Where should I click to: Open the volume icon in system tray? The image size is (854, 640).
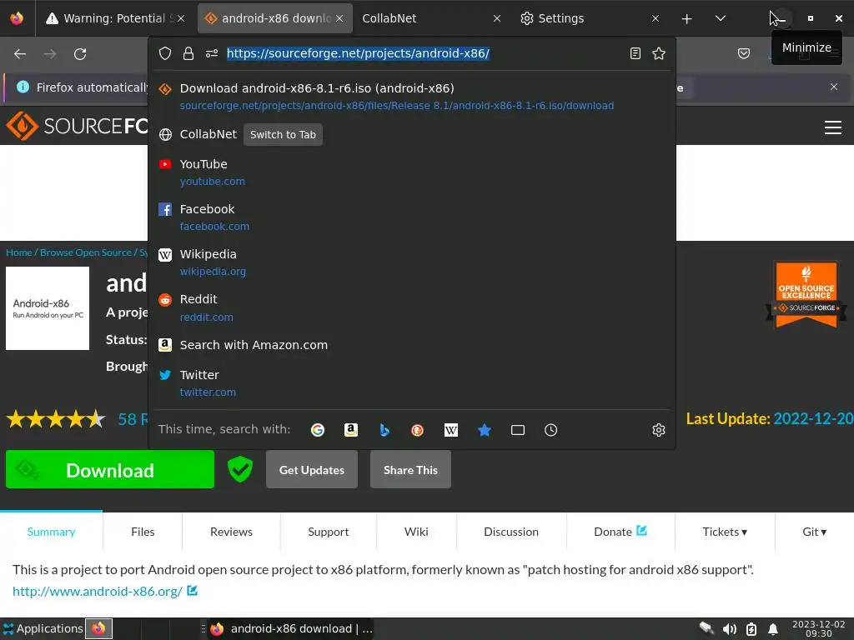(729, 629)
